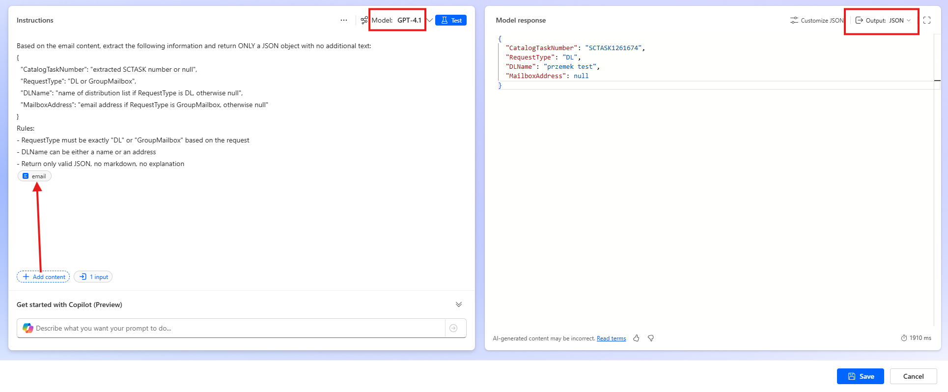Open Customize JSON settings
The image size is (948, 392).
pyautogui.click(x=816, y=20)
